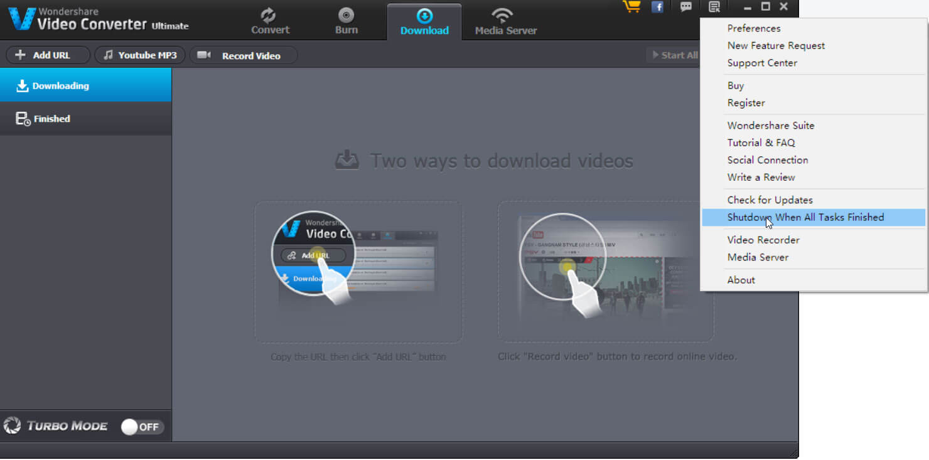This screenshot has width=929, height=460.
Task: Click the menu list icon in title bar
Action: [x=714, y=7]
